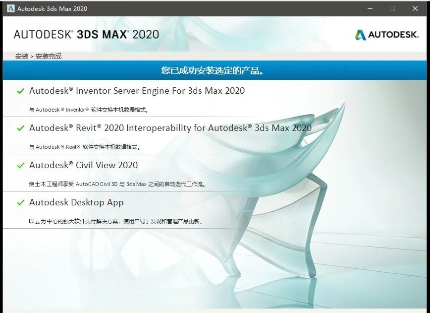The height and width of the screenshot is (313, 430).
Task: Click the green checkmark beside Autodesk Desktop App
Action: 21,202
